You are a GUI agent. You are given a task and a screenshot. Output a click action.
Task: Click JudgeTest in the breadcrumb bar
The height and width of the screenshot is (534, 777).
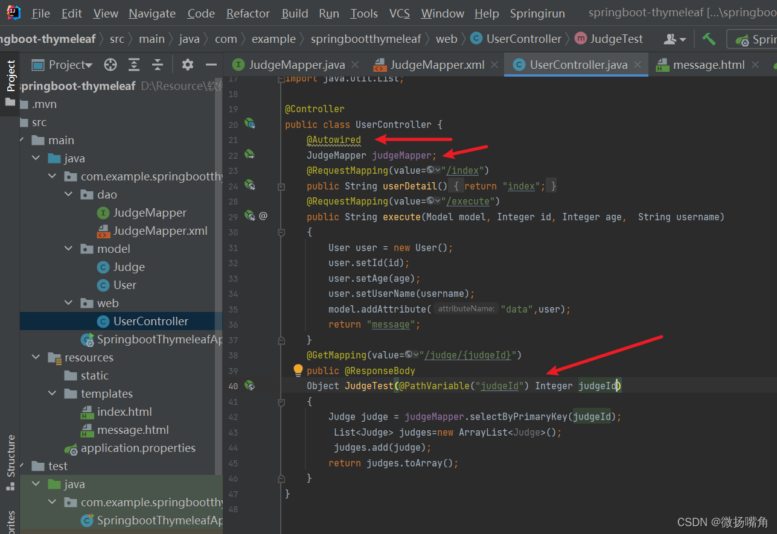click(x=609, y=39)
